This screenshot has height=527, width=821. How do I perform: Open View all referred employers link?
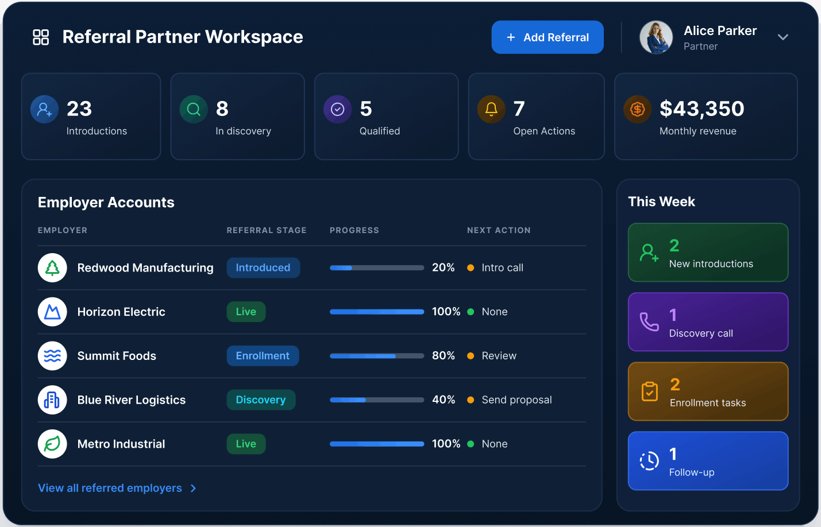[x=110, y=489]
